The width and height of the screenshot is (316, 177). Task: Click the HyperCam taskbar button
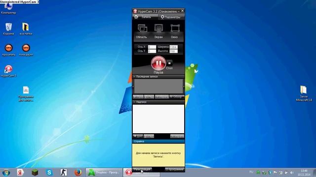[x=142, y=173]
